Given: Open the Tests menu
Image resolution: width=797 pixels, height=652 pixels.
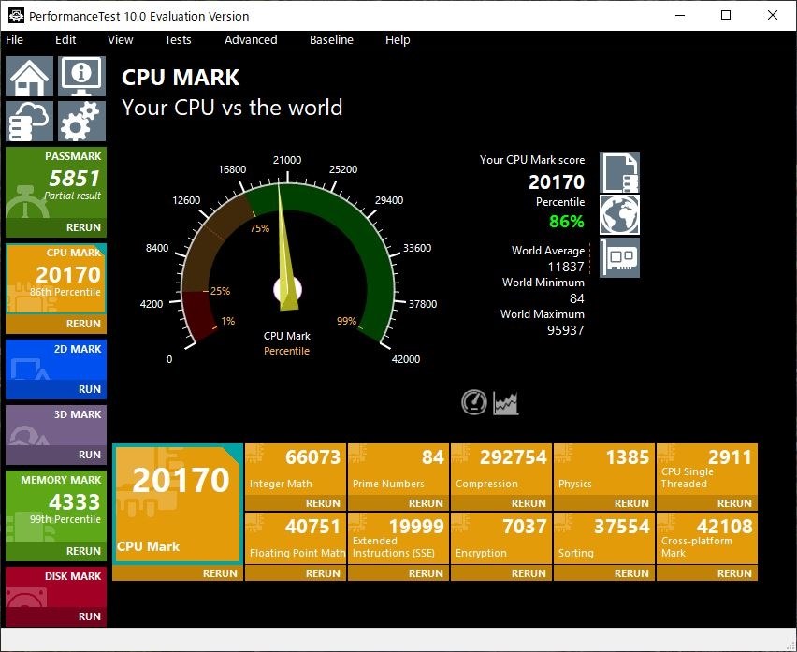Looking at the screenshot, I should coord(178,39).
